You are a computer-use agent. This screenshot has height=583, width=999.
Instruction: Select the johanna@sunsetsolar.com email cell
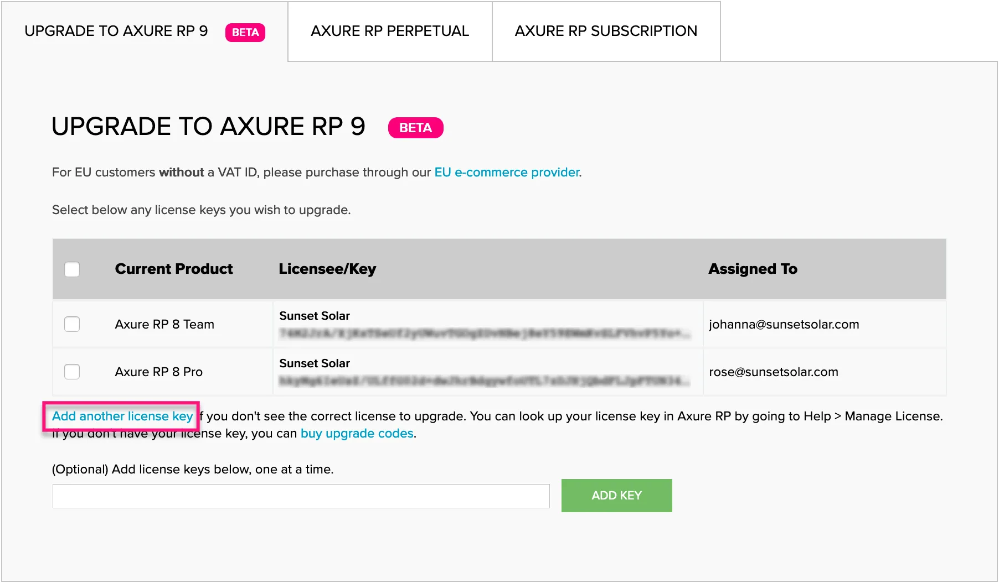click(x=784, y=325)
